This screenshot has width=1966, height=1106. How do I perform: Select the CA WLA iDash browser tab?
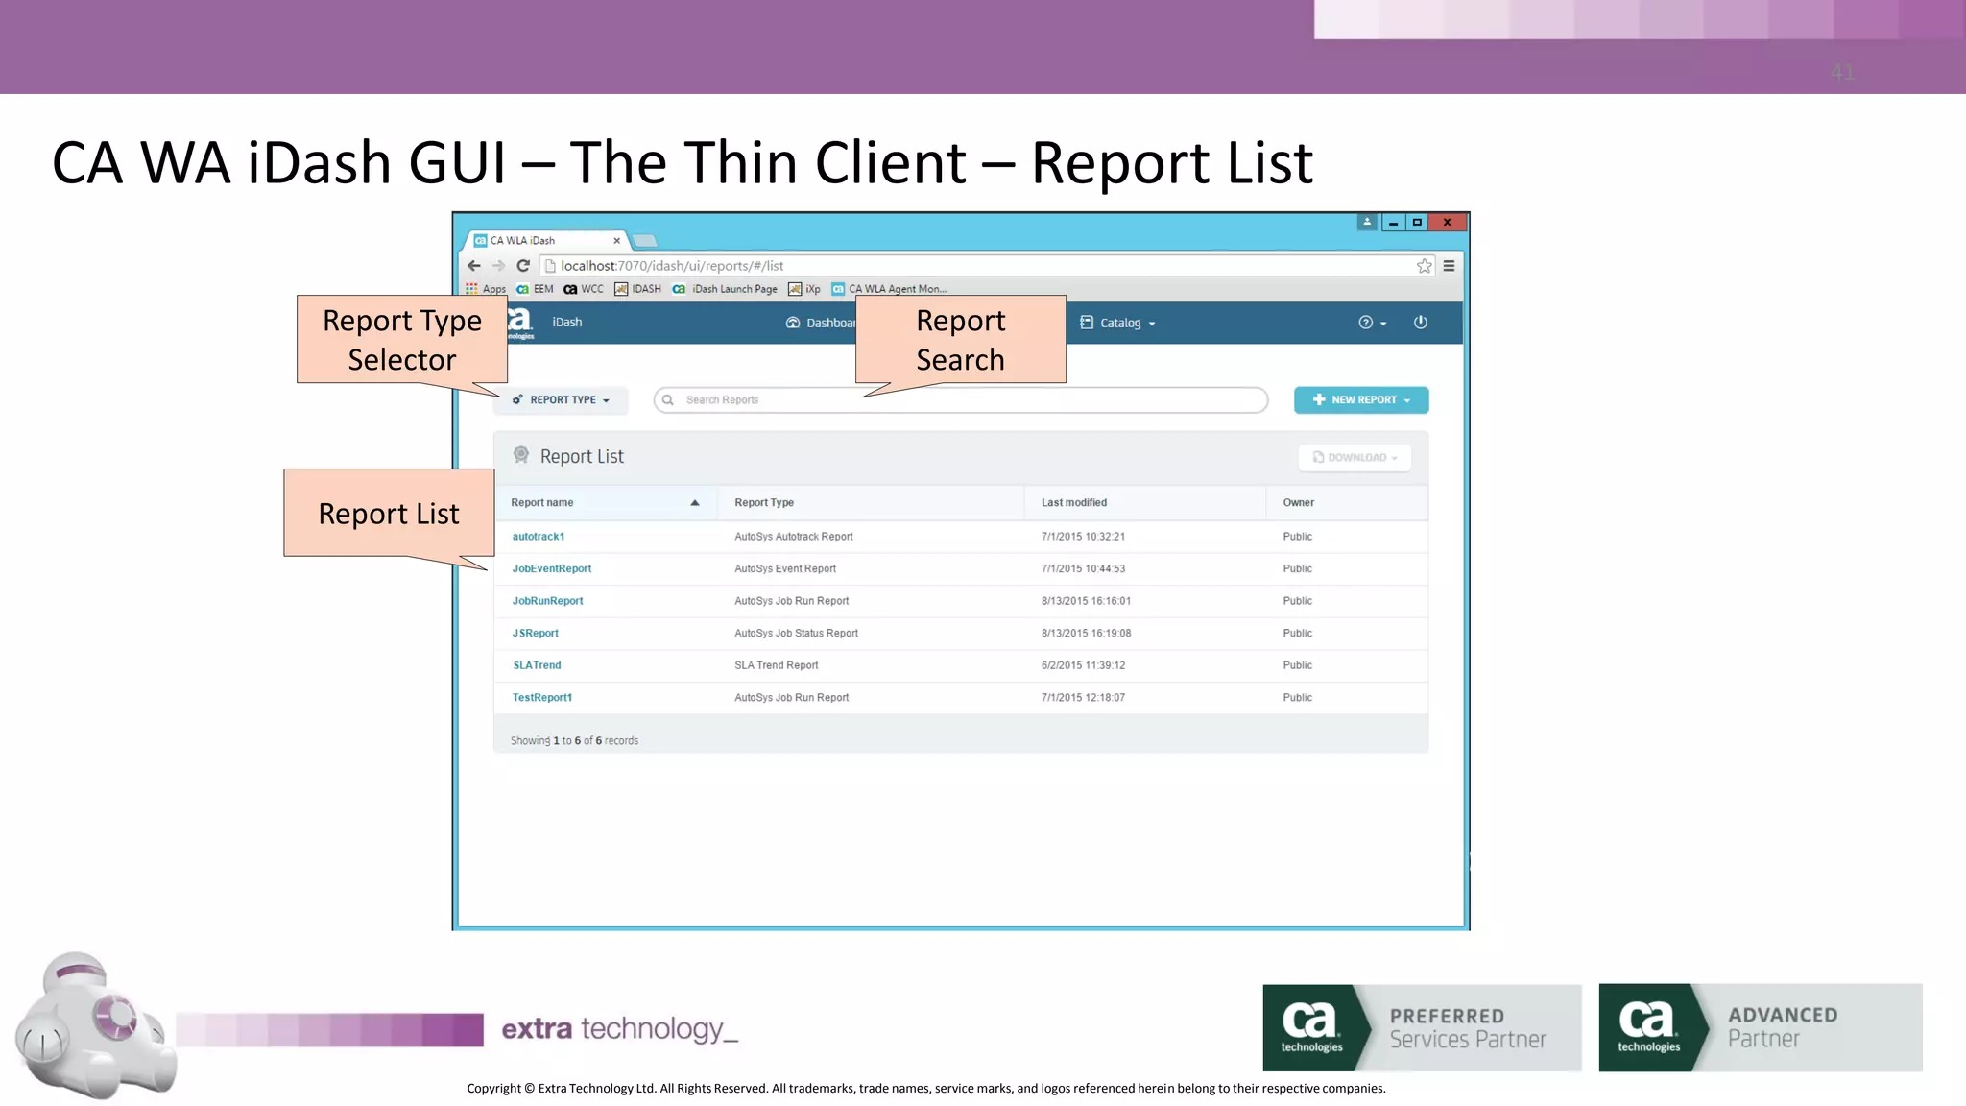tap(544, 241)
